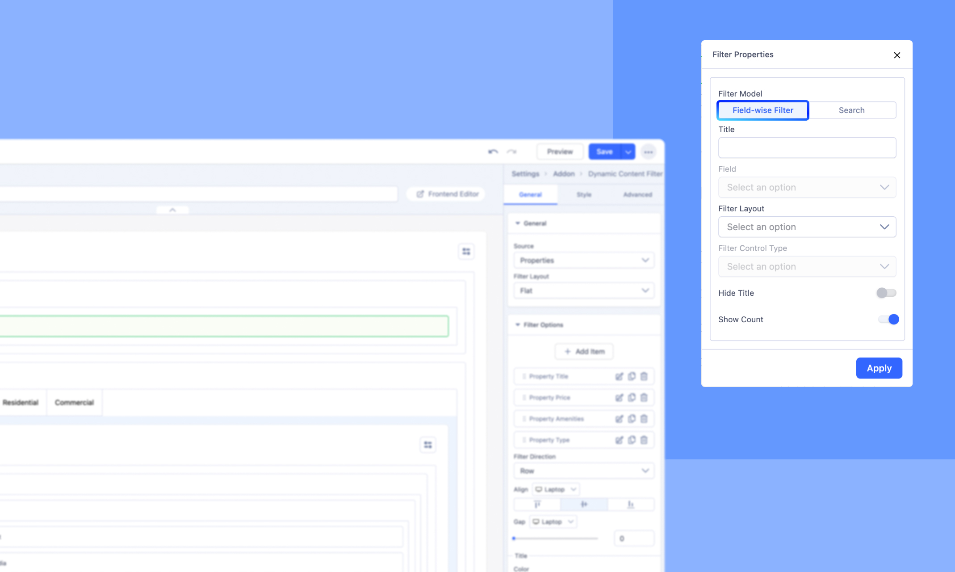Select the center vertical align icon
The height and width of the screenshot is (572, 955).
coord(584,505)
